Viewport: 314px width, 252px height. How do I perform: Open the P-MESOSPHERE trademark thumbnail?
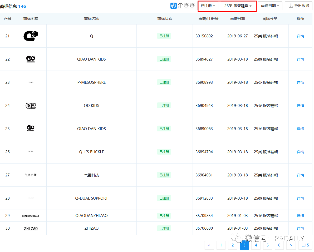31,82
